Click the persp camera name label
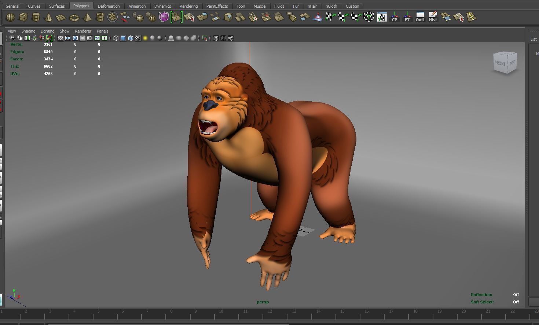539x325 pixels. pyautogui.click(x=263, y=302)
